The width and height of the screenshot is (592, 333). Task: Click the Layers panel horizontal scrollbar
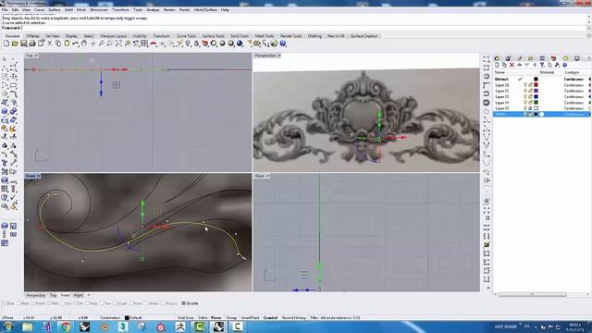[x=533, y=294]
